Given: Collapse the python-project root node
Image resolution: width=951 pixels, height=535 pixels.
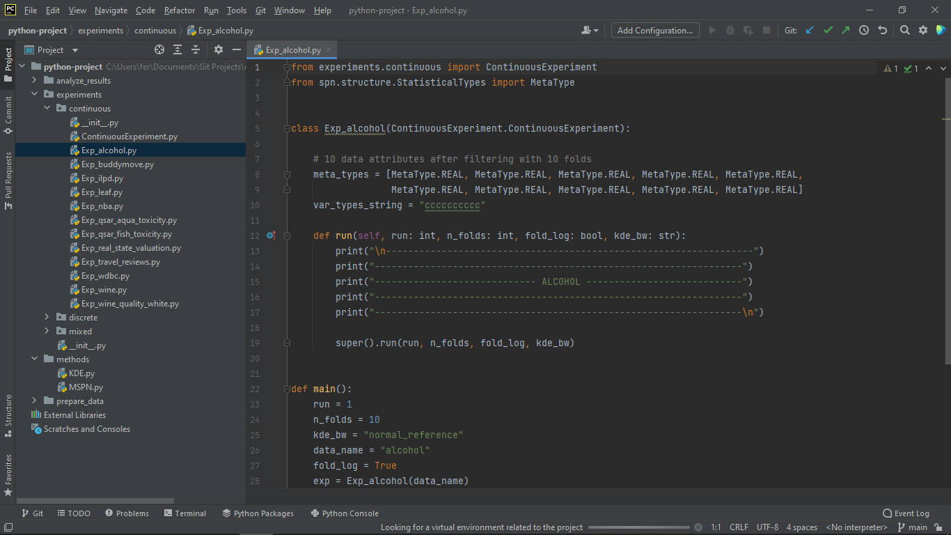Looking at the screenshot, I should tap(22, 67).
